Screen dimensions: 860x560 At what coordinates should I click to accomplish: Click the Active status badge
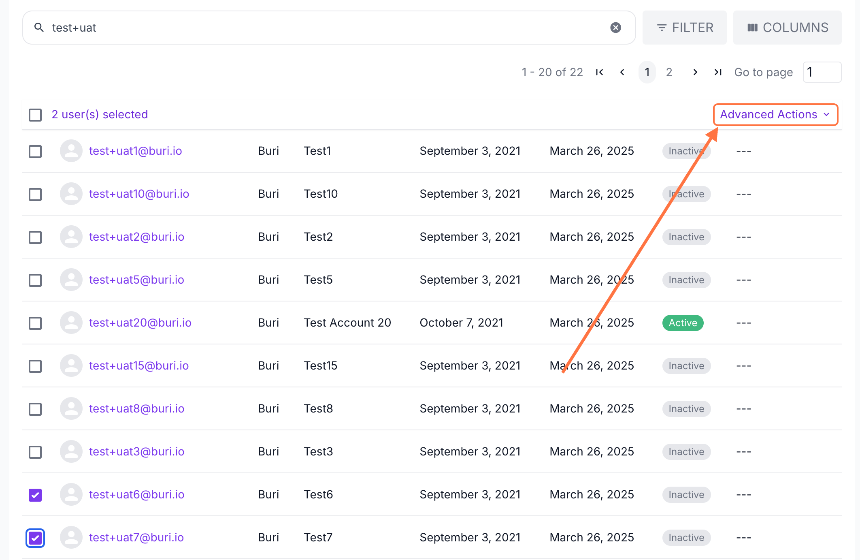(x=683, y=323)
